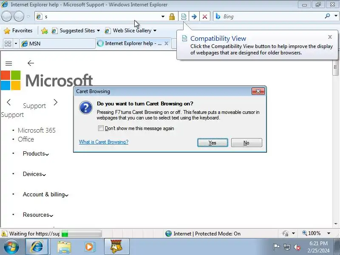The height and width of the screenshot is (255, 340).
Task: Click the Microsoft logo on the page
Action: 47,80
